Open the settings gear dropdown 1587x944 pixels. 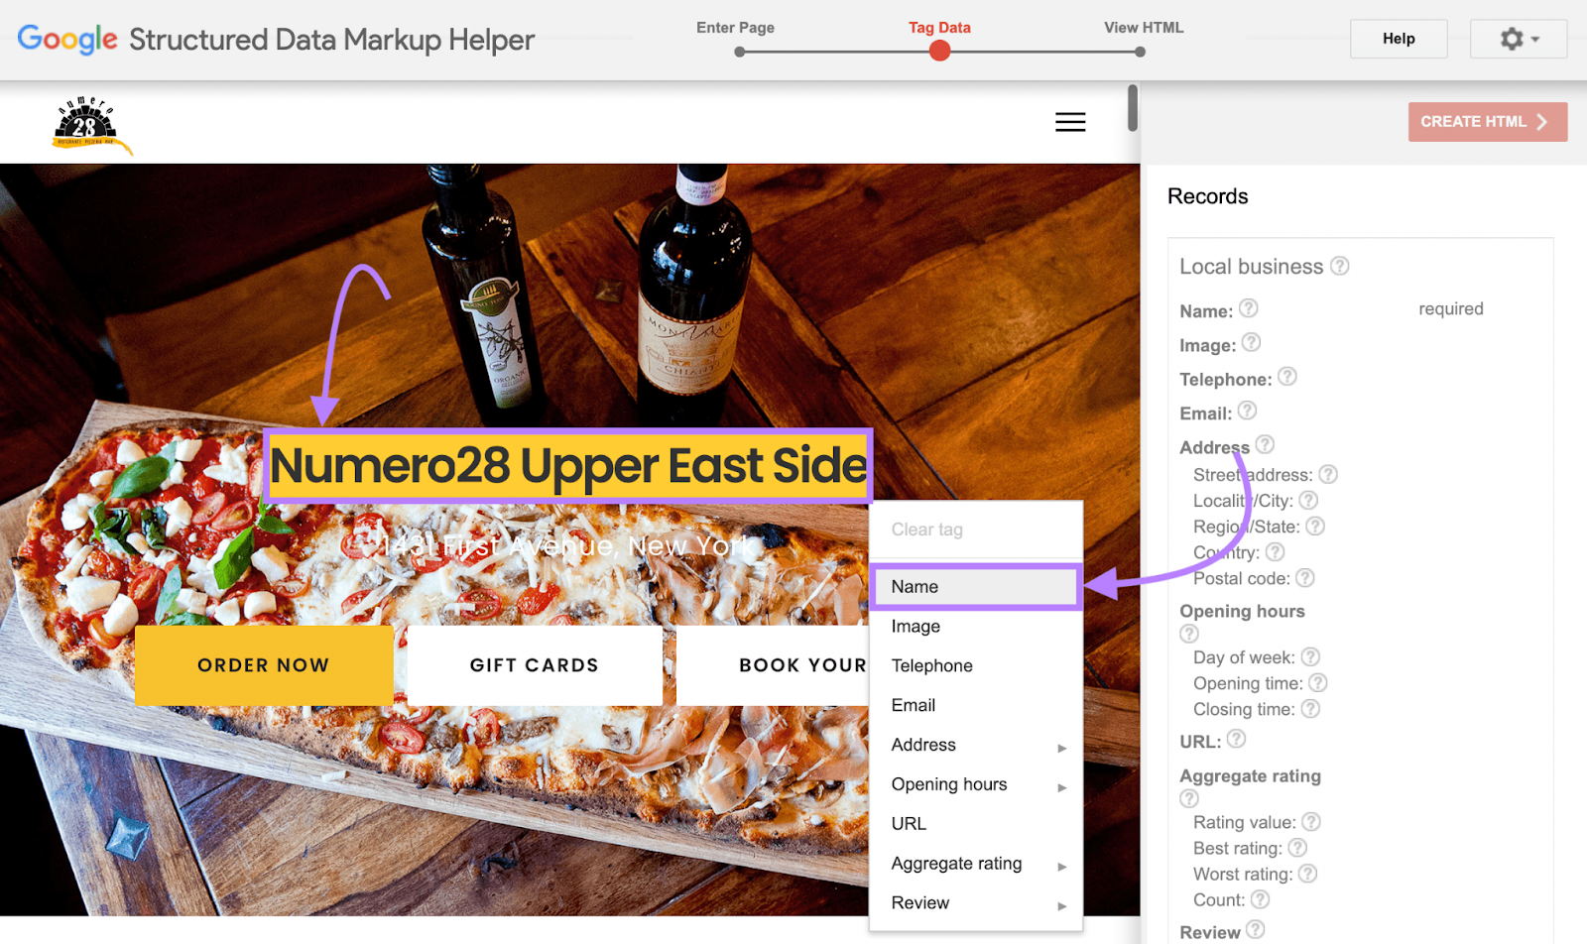1519,39
